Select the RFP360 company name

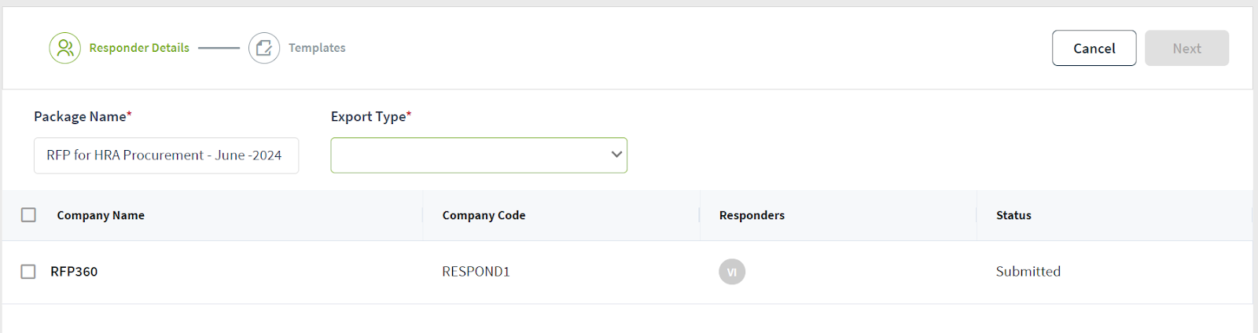pos(74,272)
